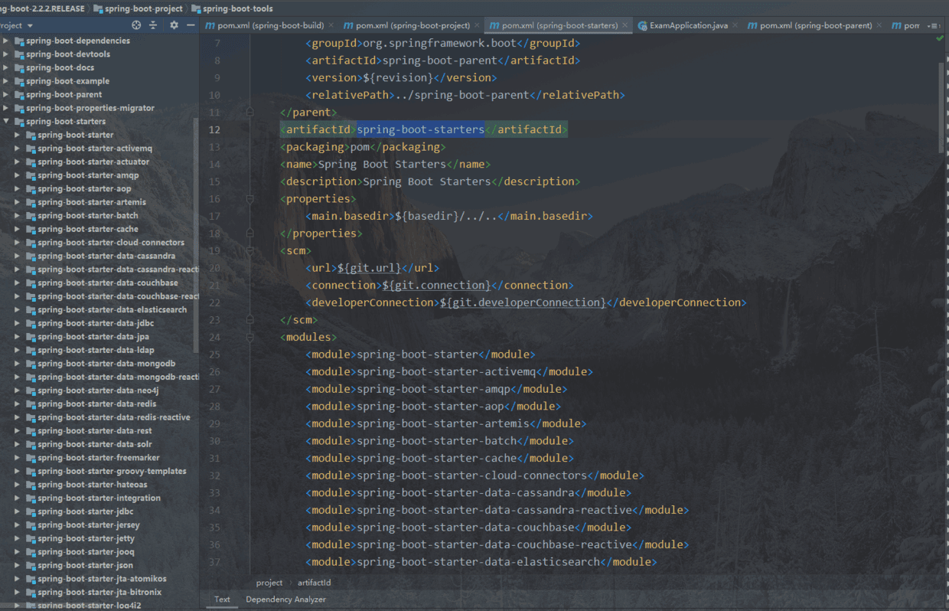Fold the properties block at line 16
This screenshot has width=949, height=611.
pyautogui.click(x=249, y=199)
